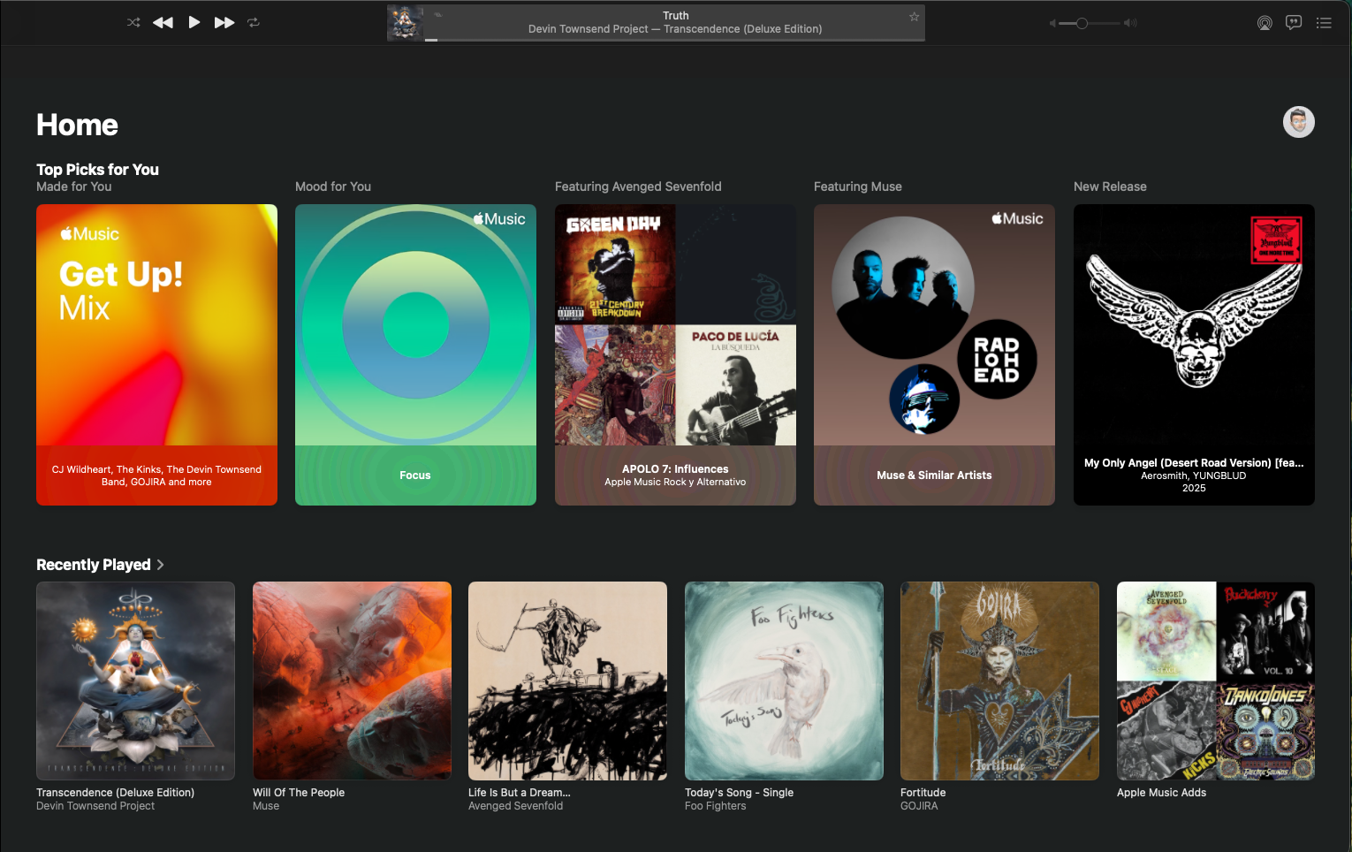
Task: Open Today's Song single cover
Action: click(x=784, y=681)
